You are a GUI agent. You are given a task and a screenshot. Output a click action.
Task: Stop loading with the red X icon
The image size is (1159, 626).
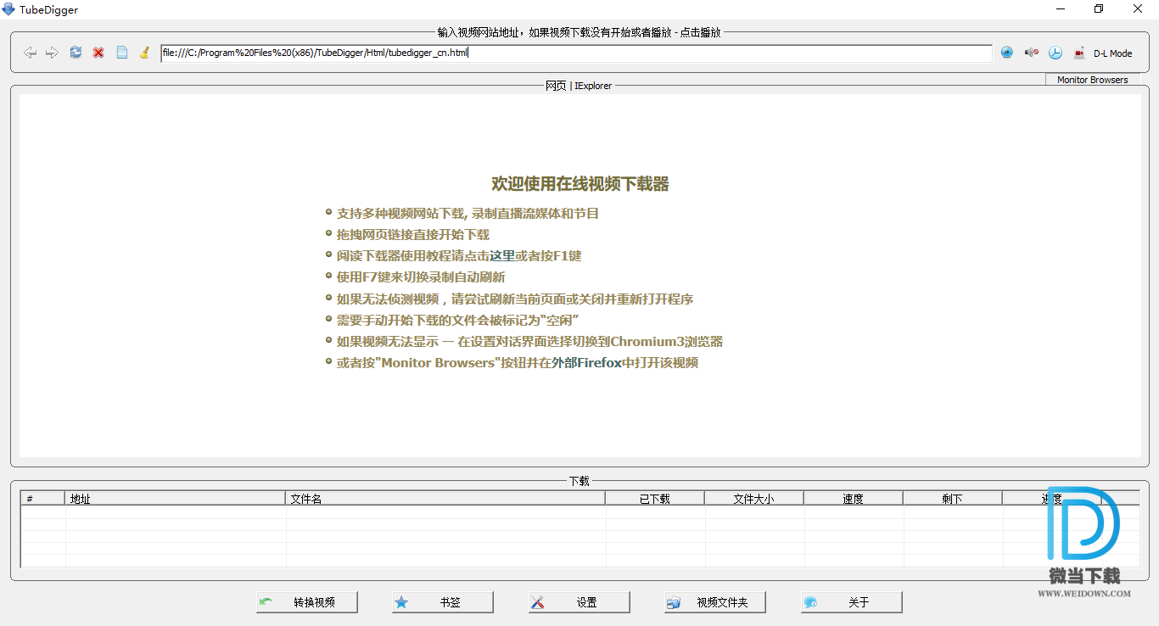[98, 53]
